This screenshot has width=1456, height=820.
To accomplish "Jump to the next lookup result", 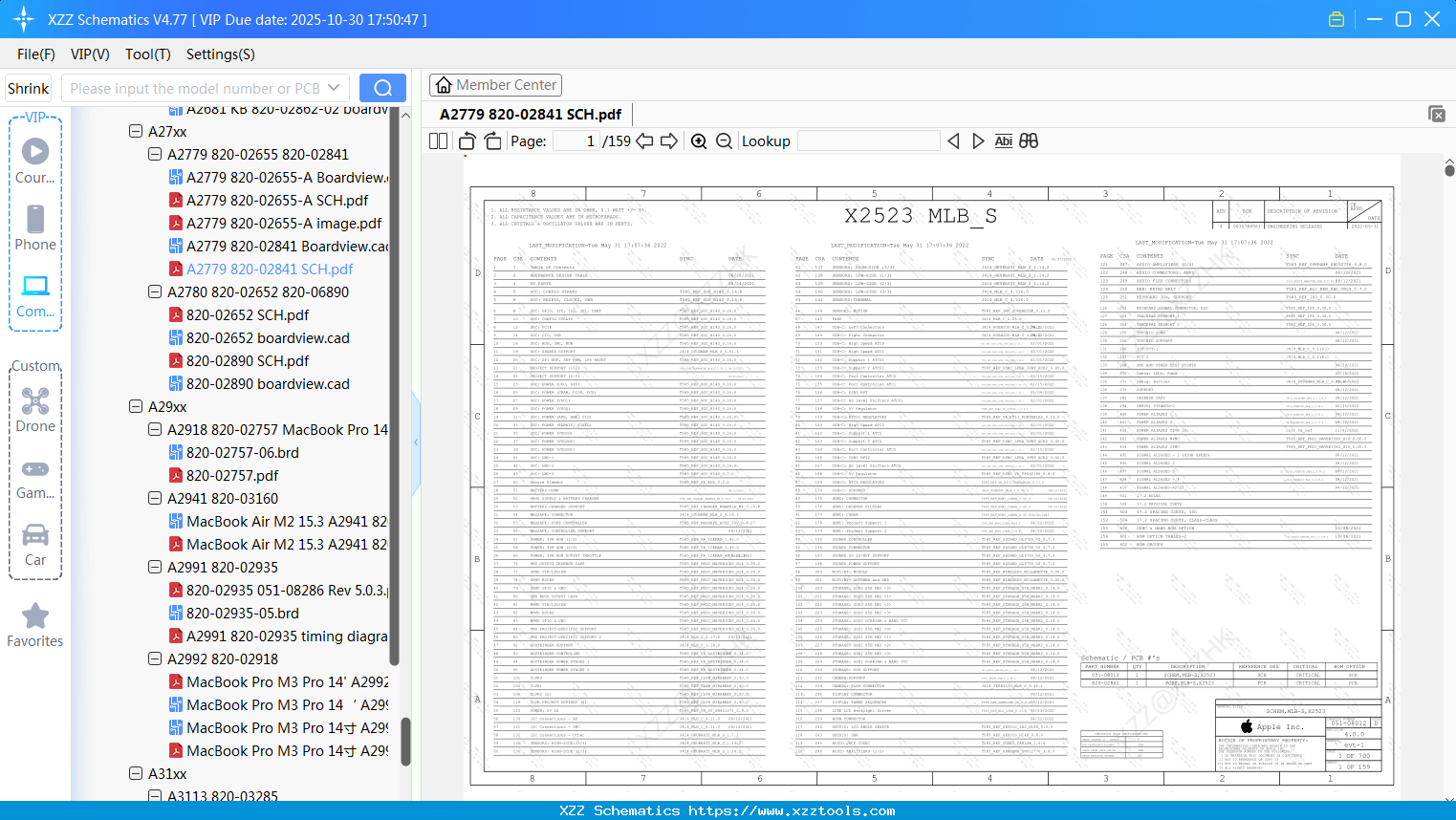I will 978,140.
